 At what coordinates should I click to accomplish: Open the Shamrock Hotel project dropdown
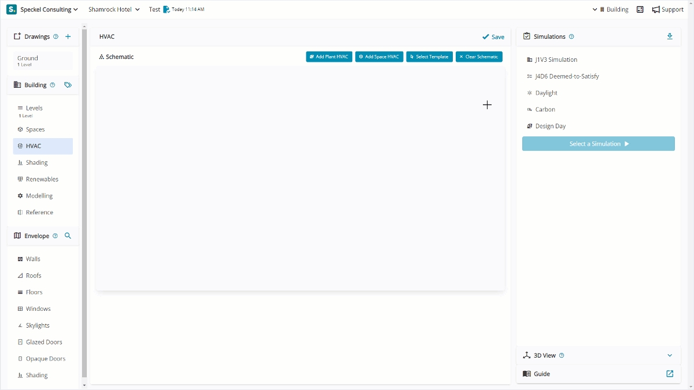point(114,9)
